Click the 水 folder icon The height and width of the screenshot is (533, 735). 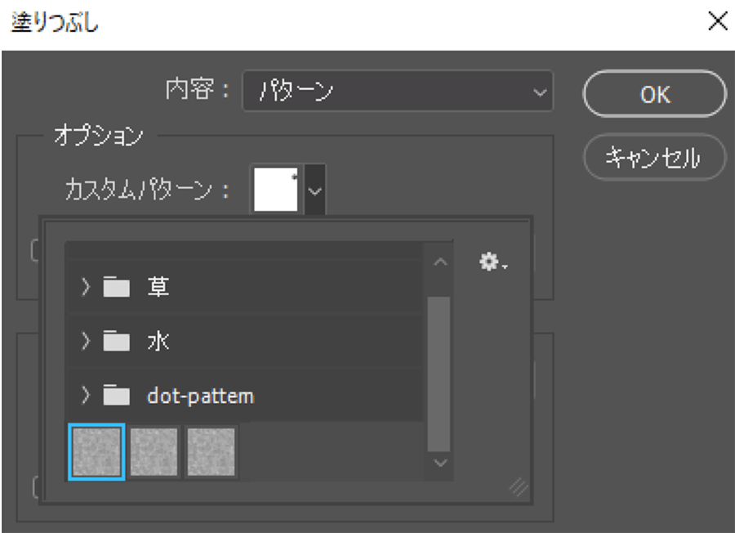click(x=117, y=342)
